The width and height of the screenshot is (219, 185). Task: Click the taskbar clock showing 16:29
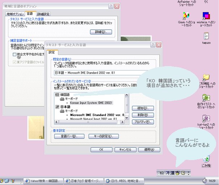[212, 181]
